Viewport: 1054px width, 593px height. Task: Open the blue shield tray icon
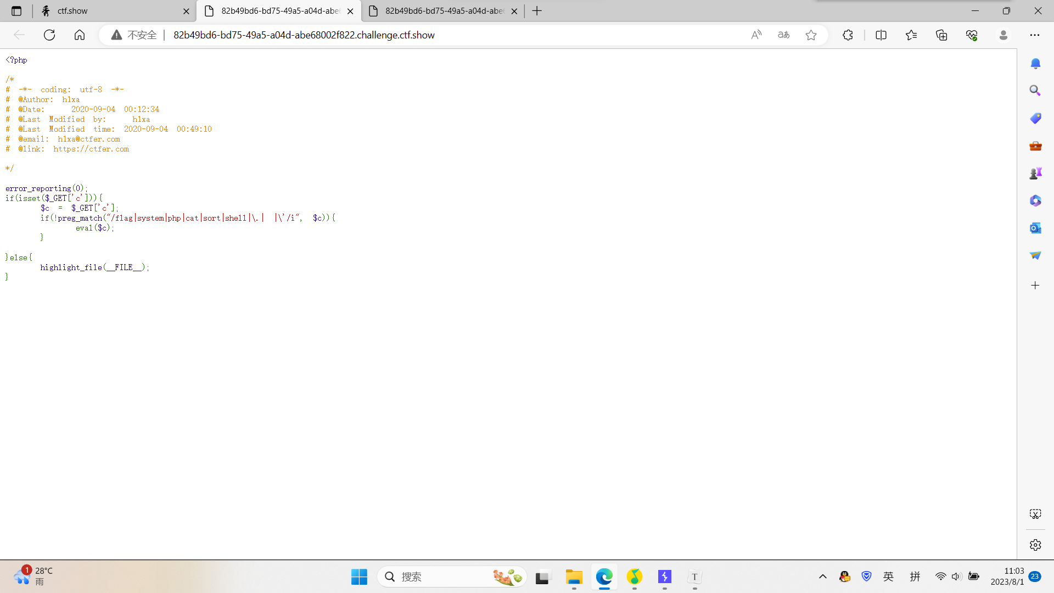(867, 577)
